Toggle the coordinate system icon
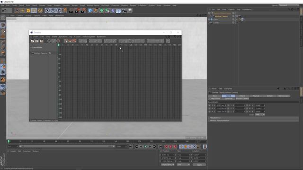Screen dimensions: 303x170 [x=64, y=10]
